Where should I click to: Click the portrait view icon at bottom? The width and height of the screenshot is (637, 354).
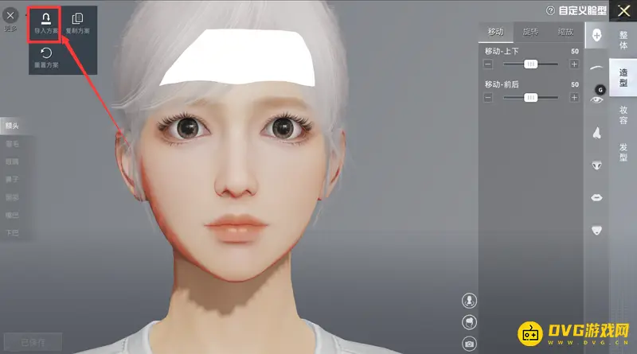click(x=469, y=301)
